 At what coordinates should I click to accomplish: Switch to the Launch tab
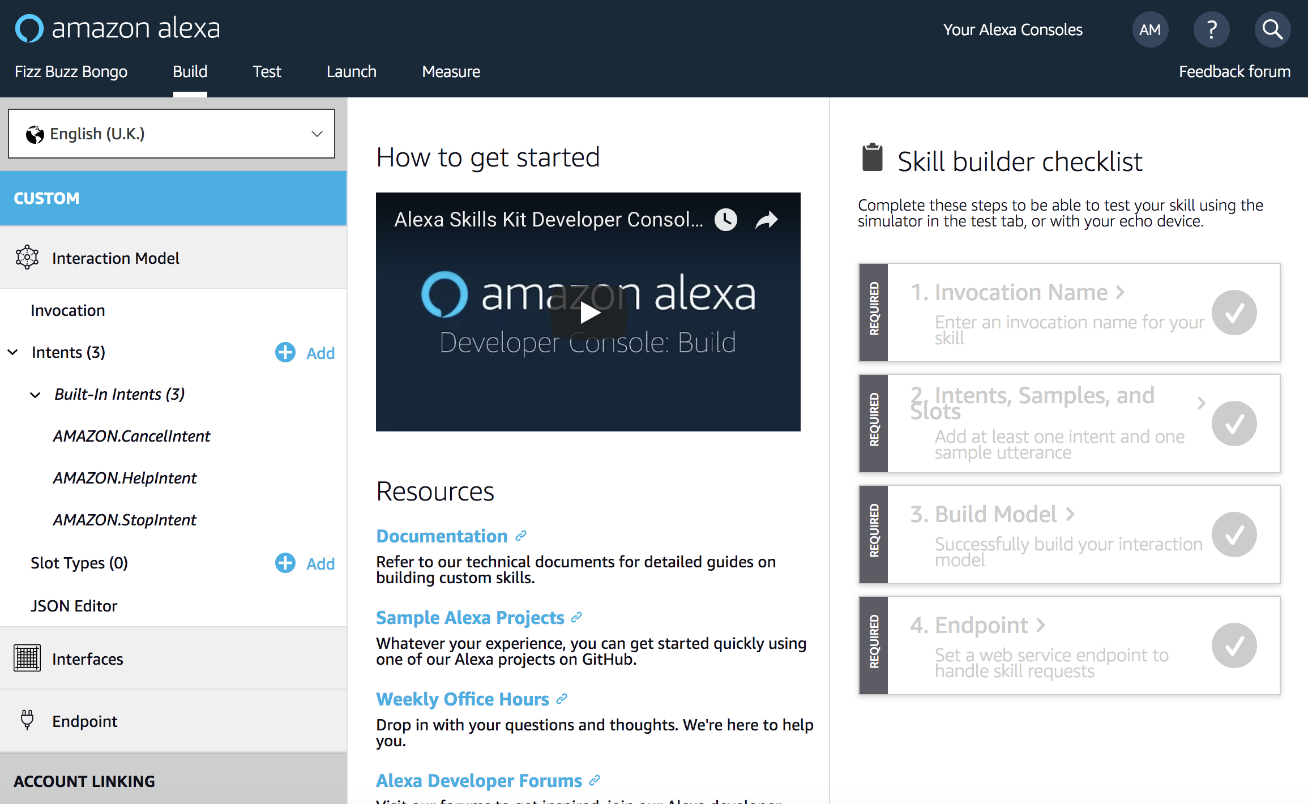point(352,71)
